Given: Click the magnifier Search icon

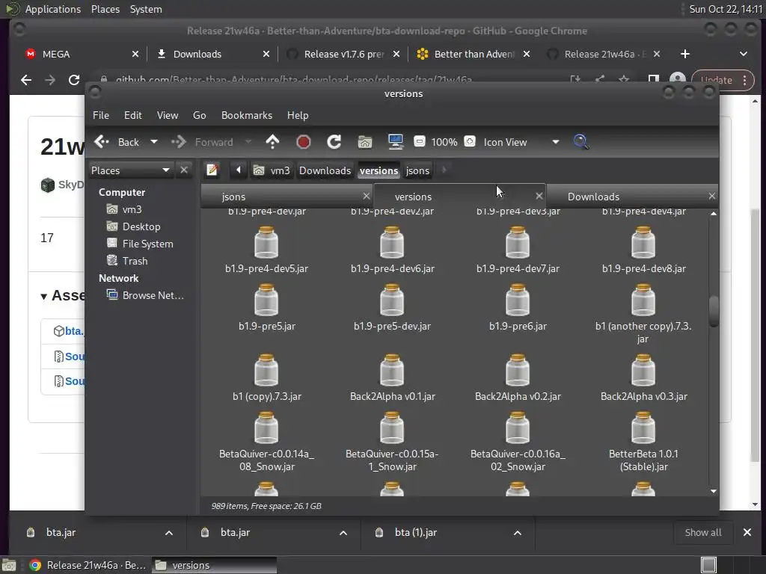Looking at the screenshot, I should [x=580, y=142].
